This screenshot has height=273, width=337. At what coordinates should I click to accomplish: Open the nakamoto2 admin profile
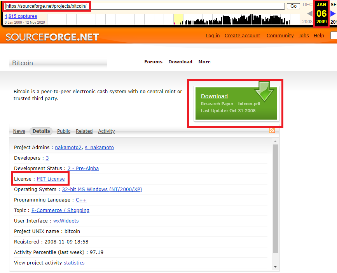point(68,148)
